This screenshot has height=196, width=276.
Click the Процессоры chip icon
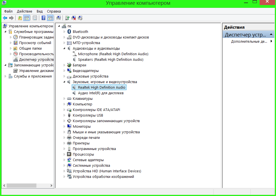coord(69,154)
